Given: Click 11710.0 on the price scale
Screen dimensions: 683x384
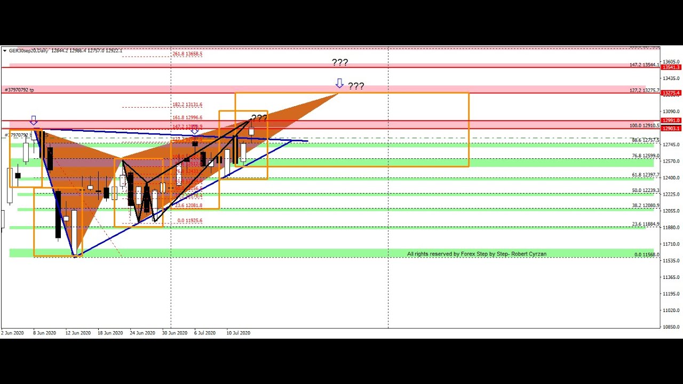Looking at the screenshot, I should click(x=671, y=244).
